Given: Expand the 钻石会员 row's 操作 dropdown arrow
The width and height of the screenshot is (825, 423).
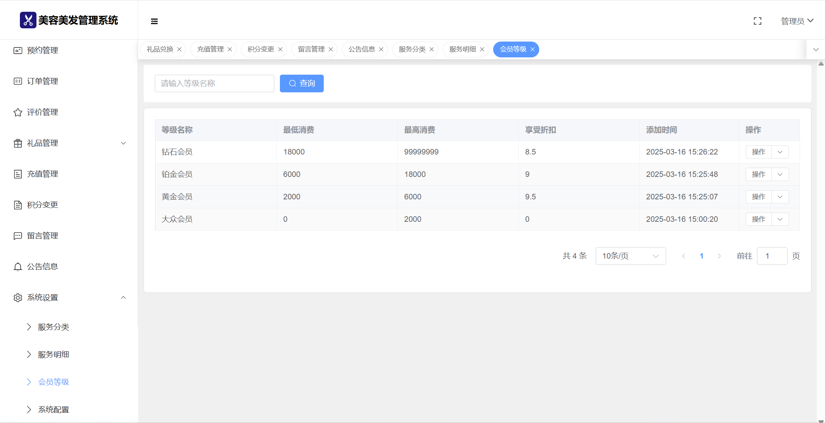Looking at the screenshot, I should coord(780,152).
